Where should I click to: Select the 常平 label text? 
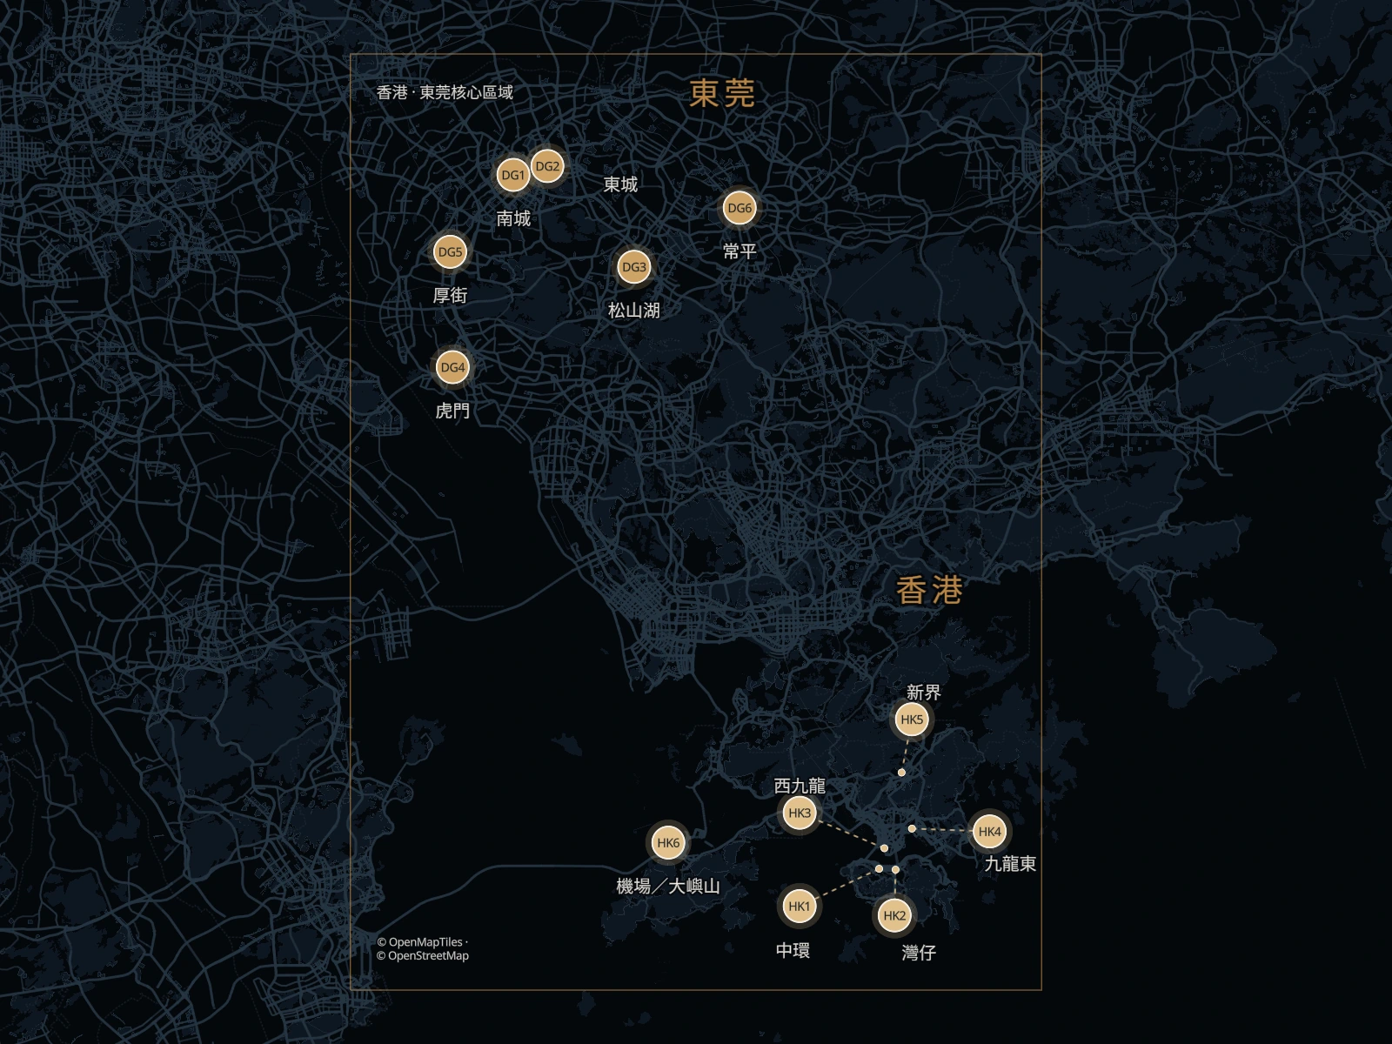click(739, 251)
